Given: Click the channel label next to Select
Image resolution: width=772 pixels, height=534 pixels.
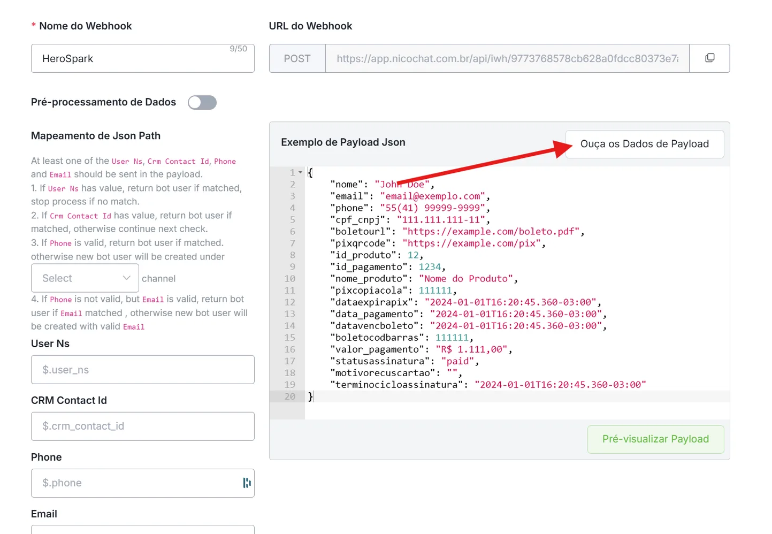Looking at the screenshot, I should 159,279.
